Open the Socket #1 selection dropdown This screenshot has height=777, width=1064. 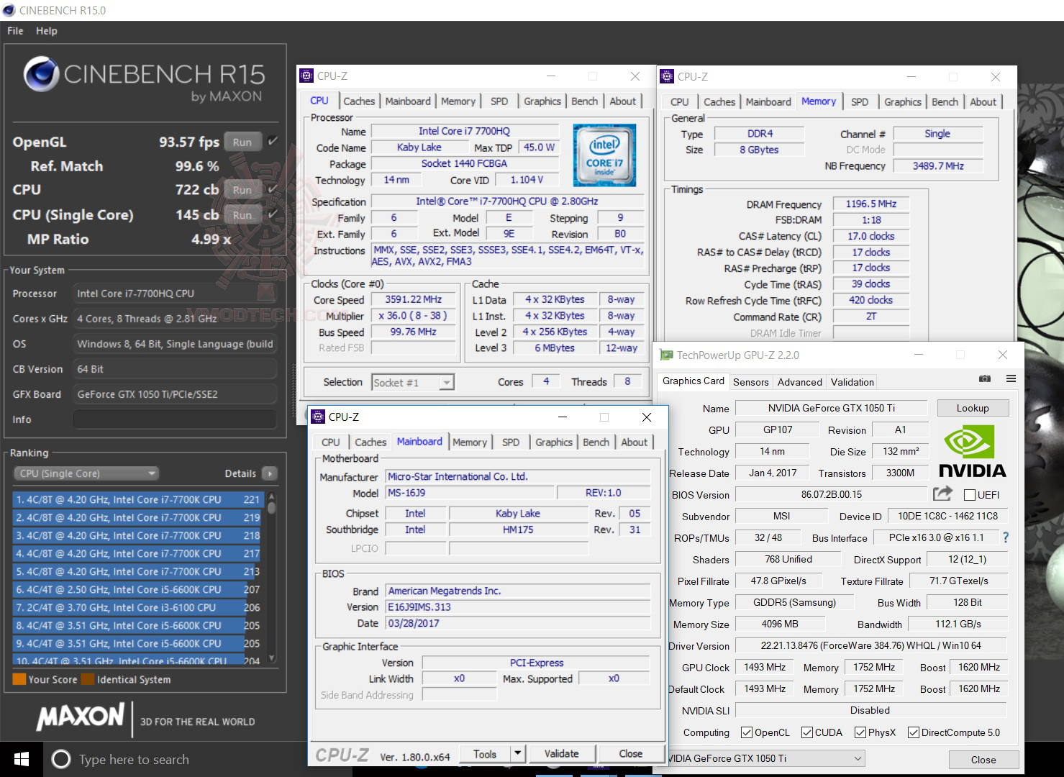coord(413,383)
